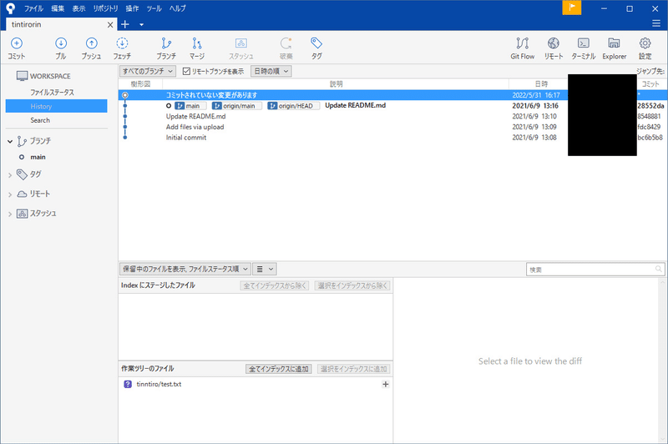
Task: Open the 表示 menu
Action: coord(78,8)
